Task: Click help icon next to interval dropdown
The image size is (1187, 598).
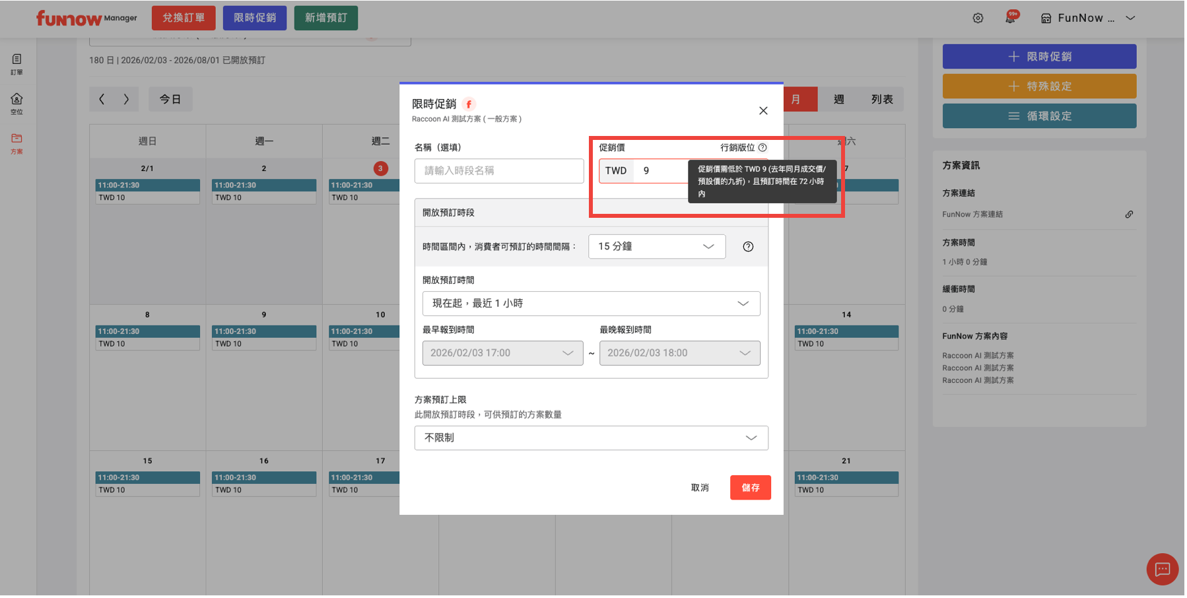Action: (x=749, y=247)
